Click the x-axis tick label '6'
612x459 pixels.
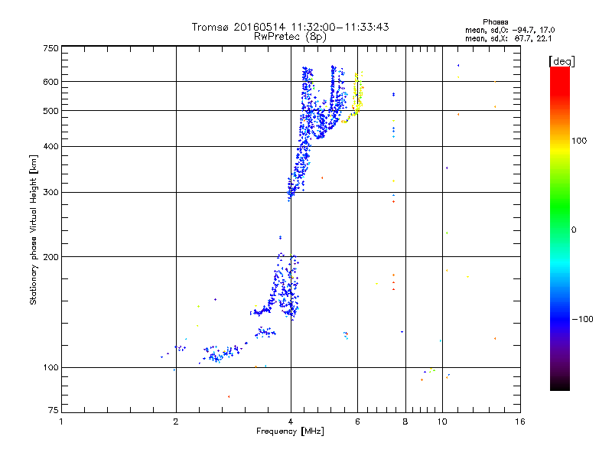click(357, 422)
